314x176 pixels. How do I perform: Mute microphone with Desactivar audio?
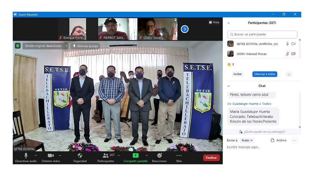click(26, 155)
